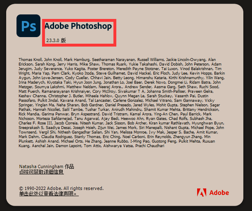Viewport: 252px width, 211px height.
Task: Click the name 'Hyun Joon Jung' in the credits
Action: (x=87, y=82)
